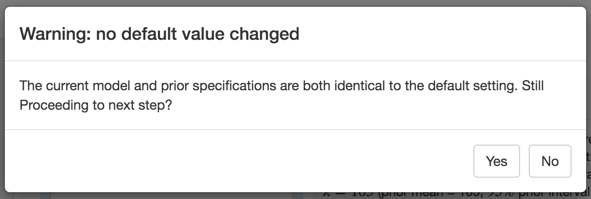Click the message about model and prior specifications
This screenshot has height=199, width=591.
click(281, 86)
